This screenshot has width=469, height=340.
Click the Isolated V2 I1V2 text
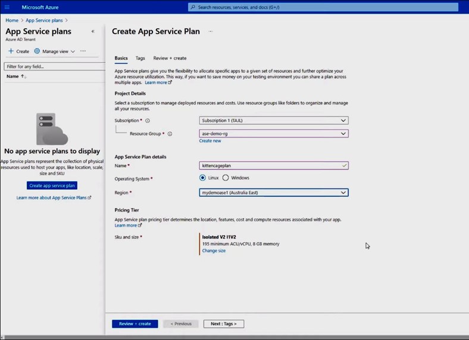tap(219, 237)
